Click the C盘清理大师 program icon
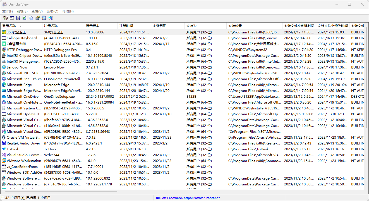 click(x=4, y=44)
